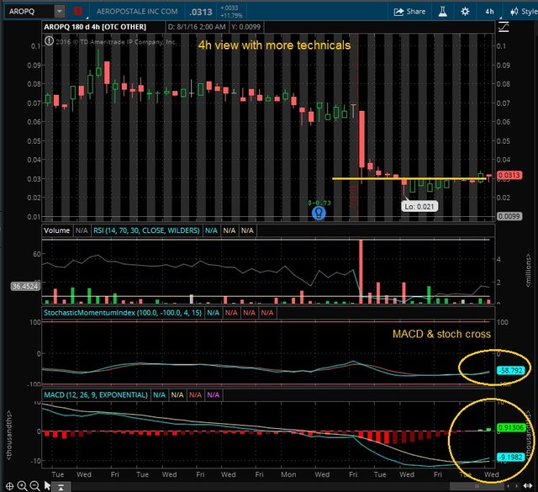
Task: Click the AROPQ 180 d 4h [OTC OTHER] title
Action: click(x=95, y=27)
